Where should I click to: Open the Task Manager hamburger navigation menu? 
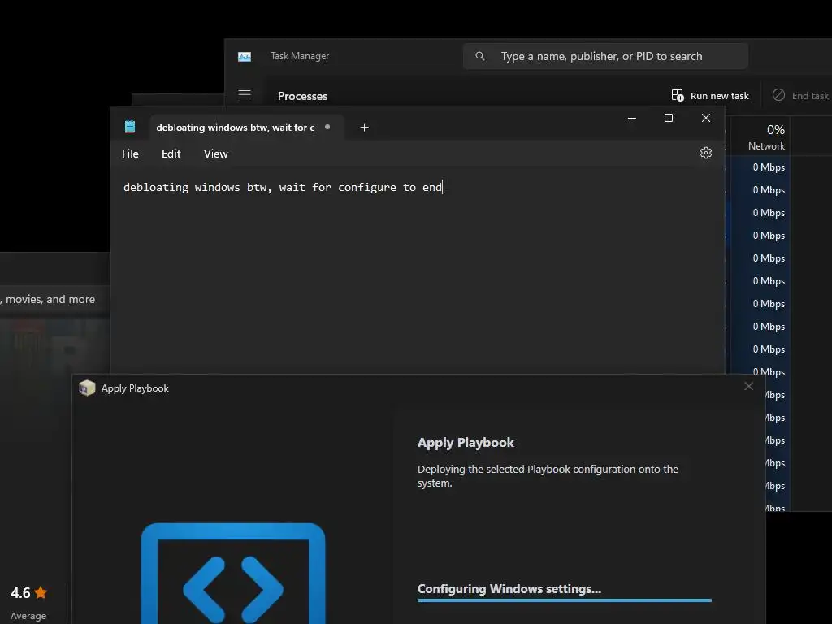click(245, 94)
